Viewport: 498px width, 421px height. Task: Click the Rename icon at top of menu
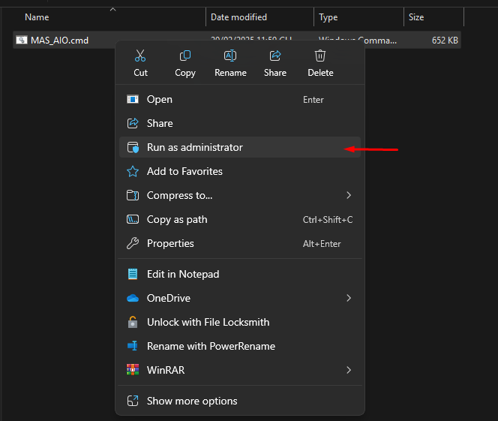click(x=230, y=56)
